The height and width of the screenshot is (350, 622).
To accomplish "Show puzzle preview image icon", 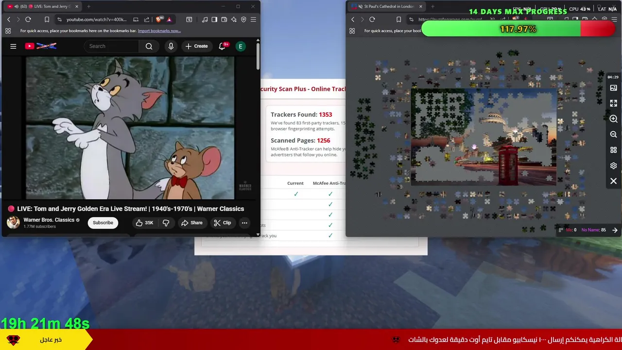I will coord(613,88).
